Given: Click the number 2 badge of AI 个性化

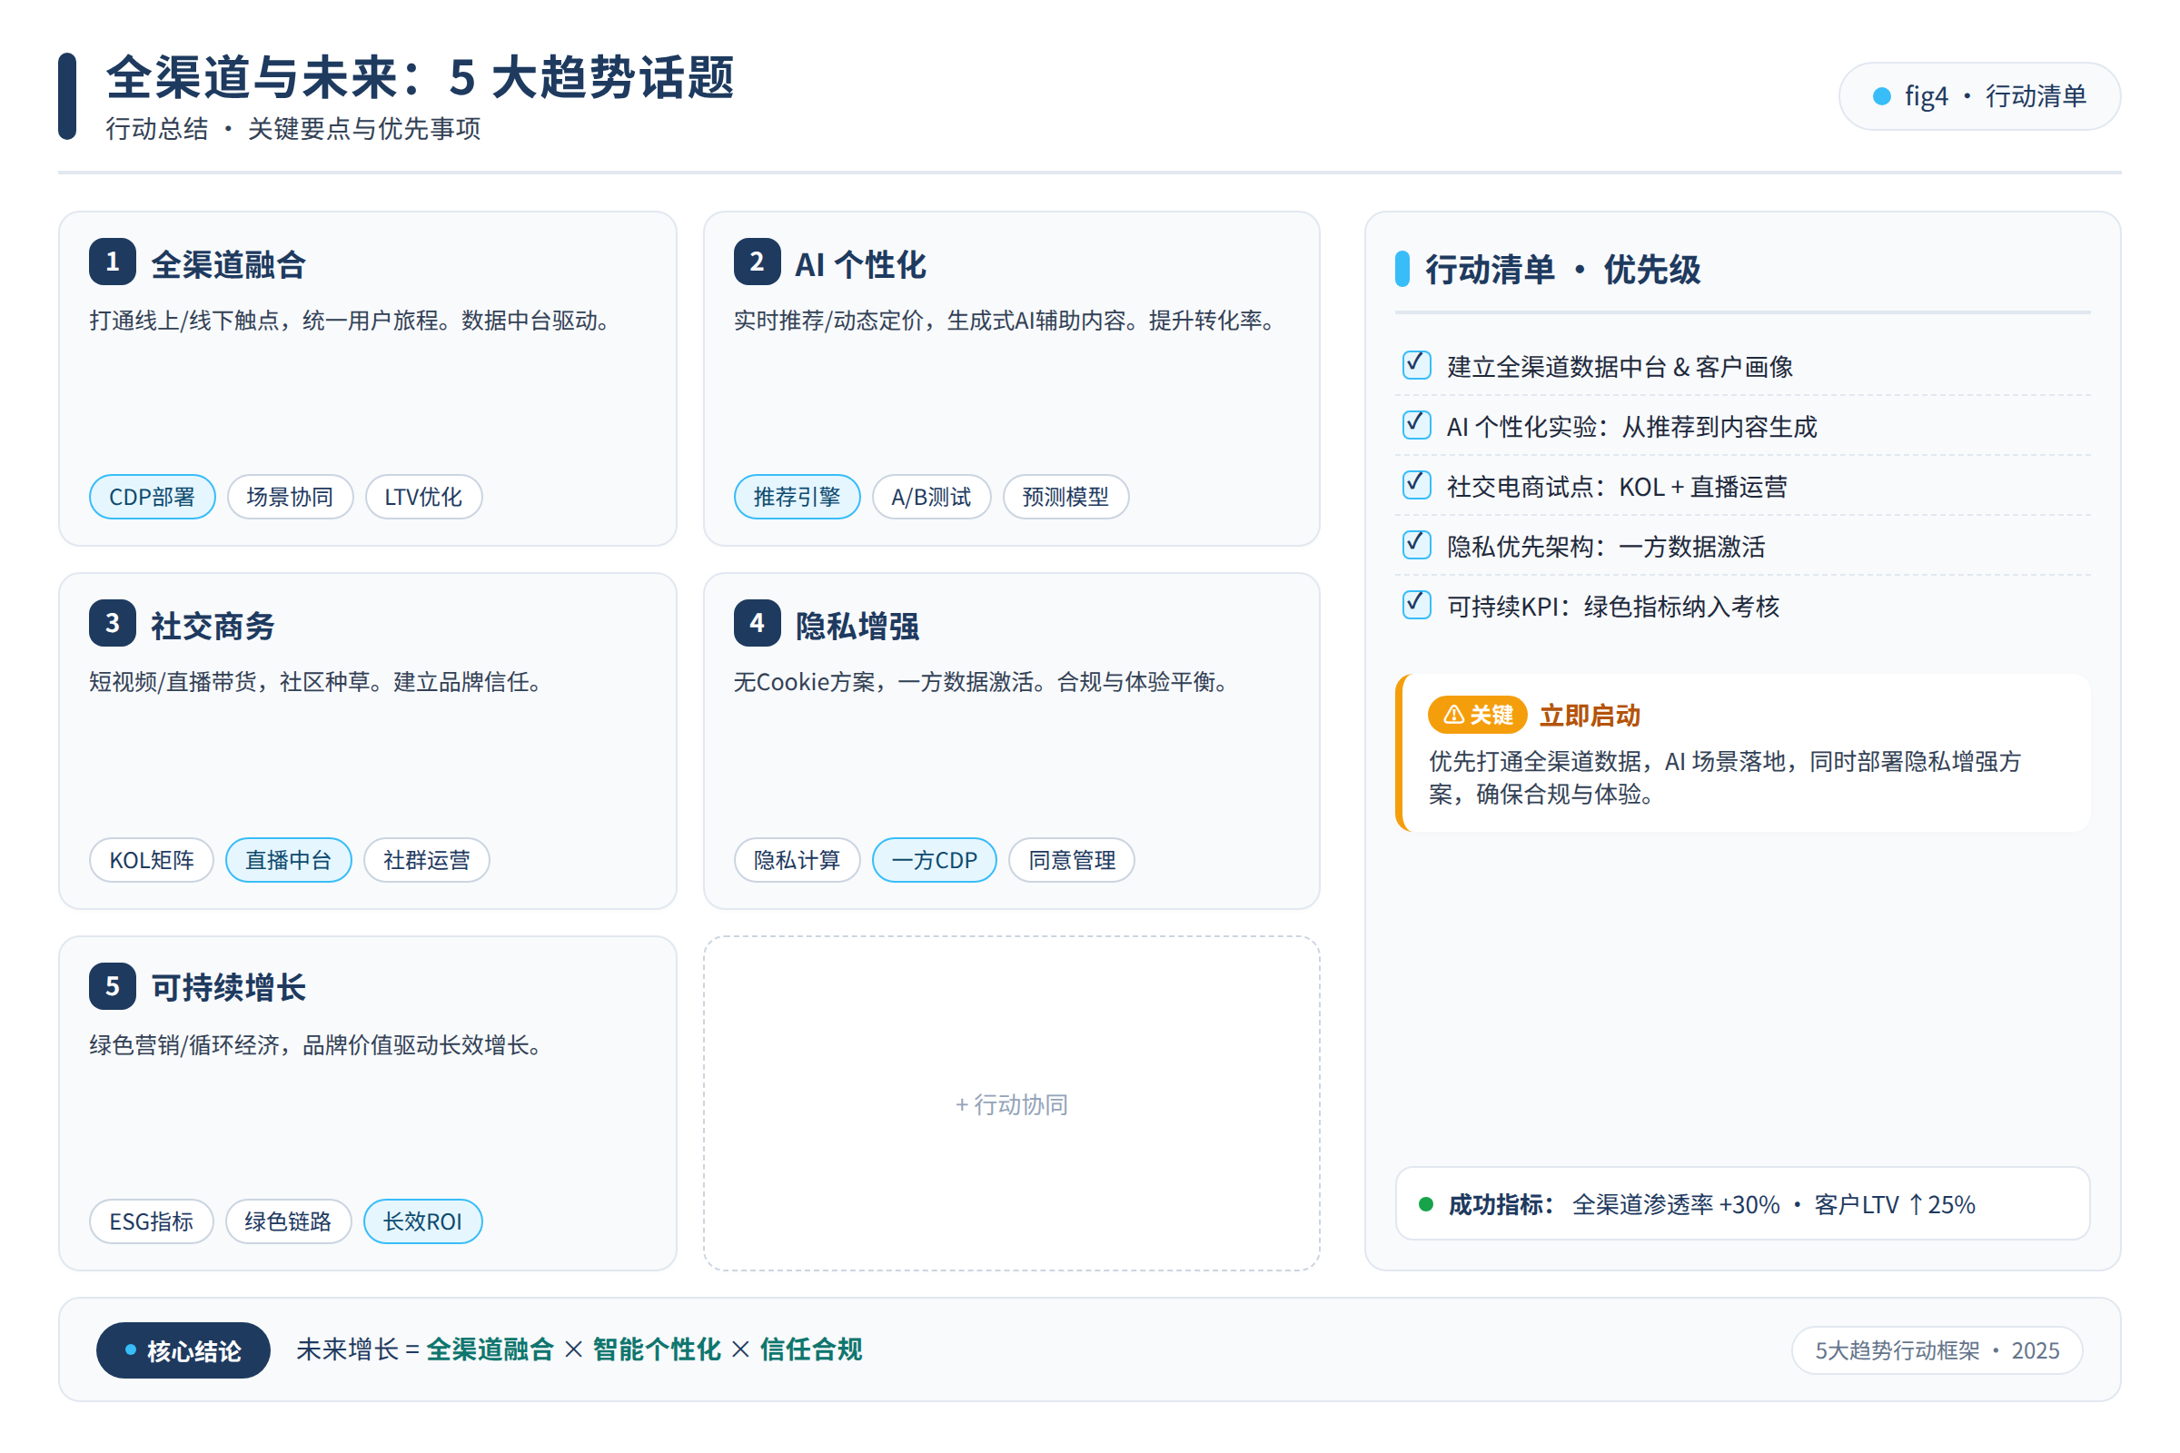Looking at the screenshot, I should (x=758, y=262).
